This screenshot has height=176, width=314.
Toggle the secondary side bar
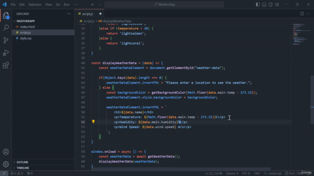click(270, 4)
